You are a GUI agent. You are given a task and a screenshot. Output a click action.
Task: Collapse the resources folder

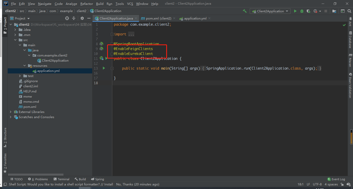pos(25,66)
